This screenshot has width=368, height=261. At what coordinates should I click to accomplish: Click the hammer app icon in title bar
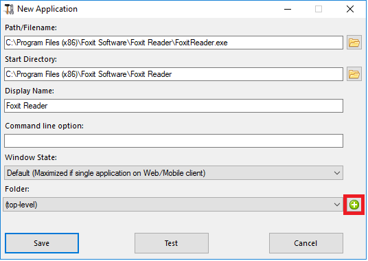(9, 9)
